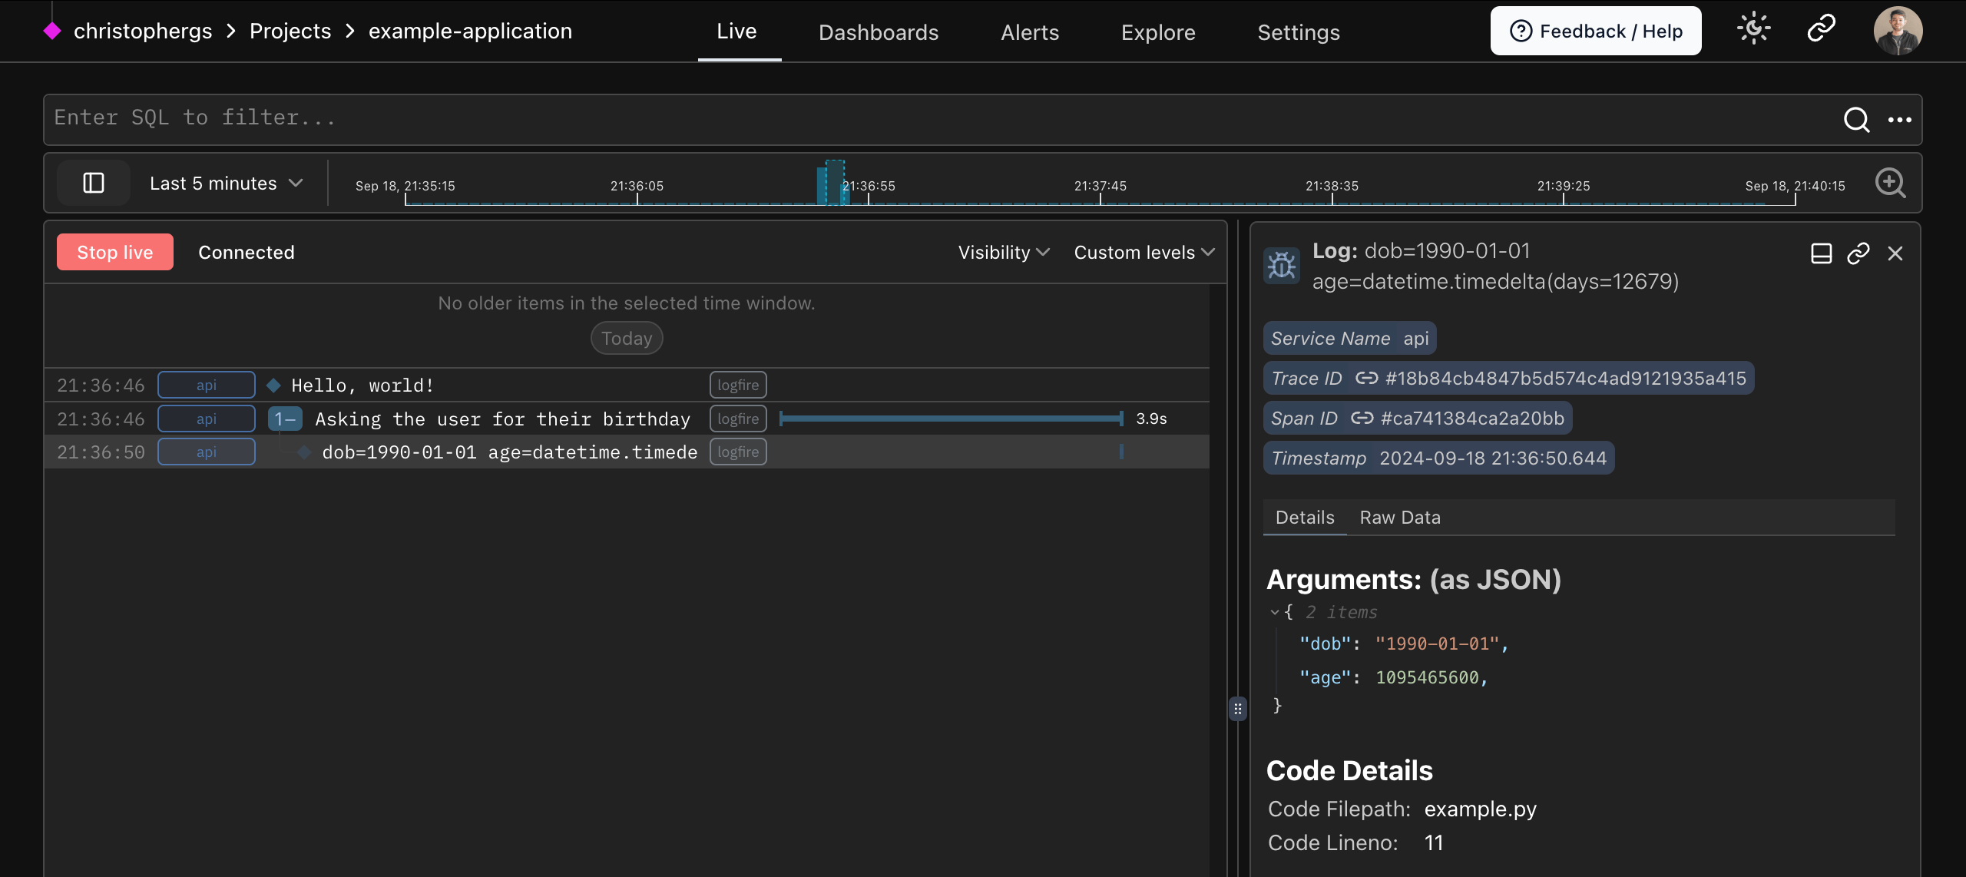Open the Last 5 minutes time range dropdown

226,183
